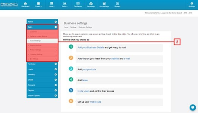Open the Purchase dropdown in top navigation
This screenshot has height=113, width=198.
[x=78, y=5]
